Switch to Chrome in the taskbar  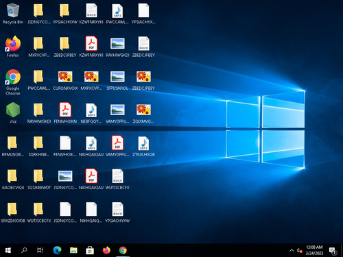[123, 250]
